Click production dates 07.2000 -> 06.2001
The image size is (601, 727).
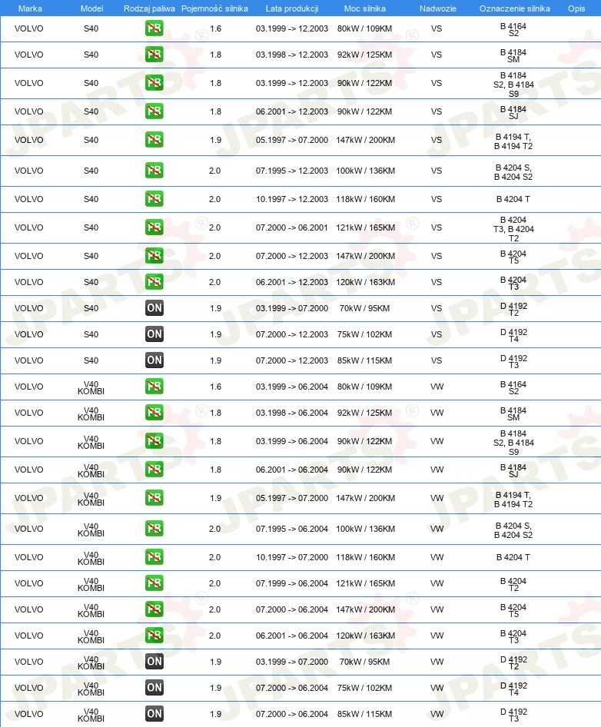tap(292, 227)
